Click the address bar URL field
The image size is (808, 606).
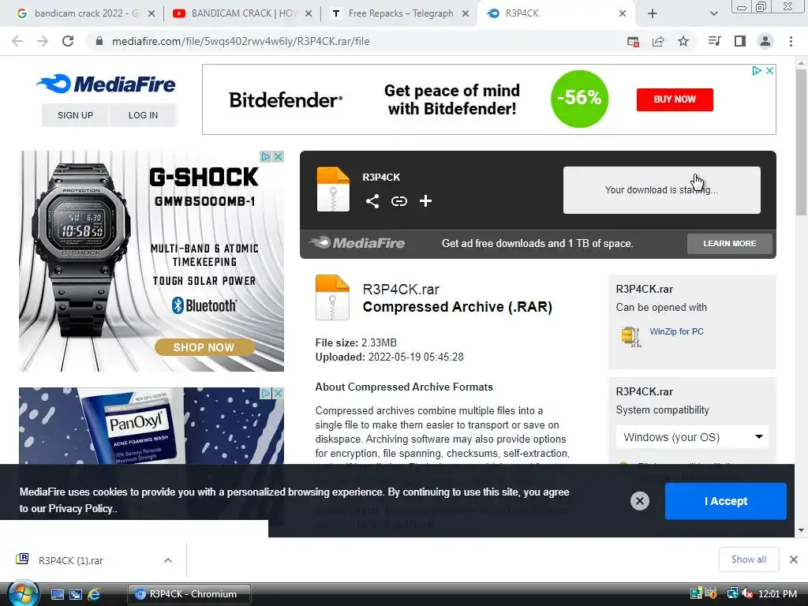[x=356, y=41]
